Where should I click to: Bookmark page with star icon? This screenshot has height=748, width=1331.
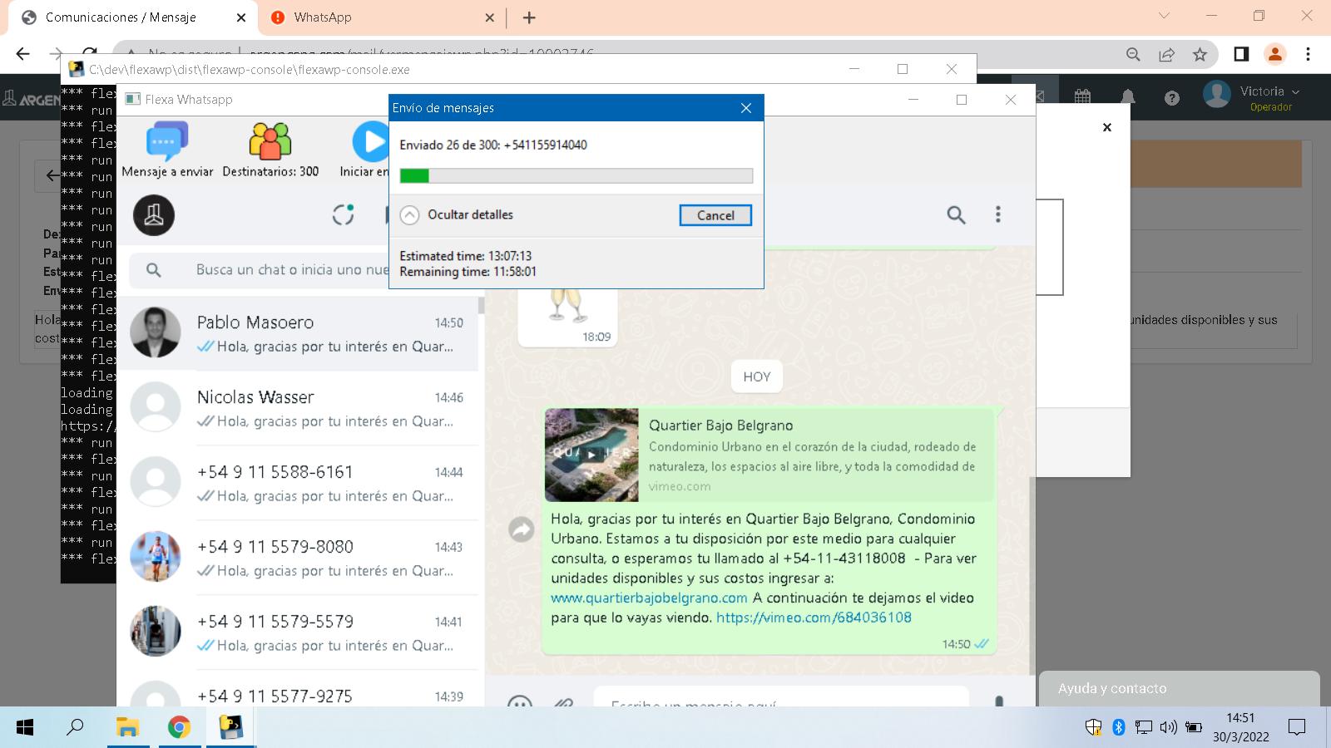1200,54
